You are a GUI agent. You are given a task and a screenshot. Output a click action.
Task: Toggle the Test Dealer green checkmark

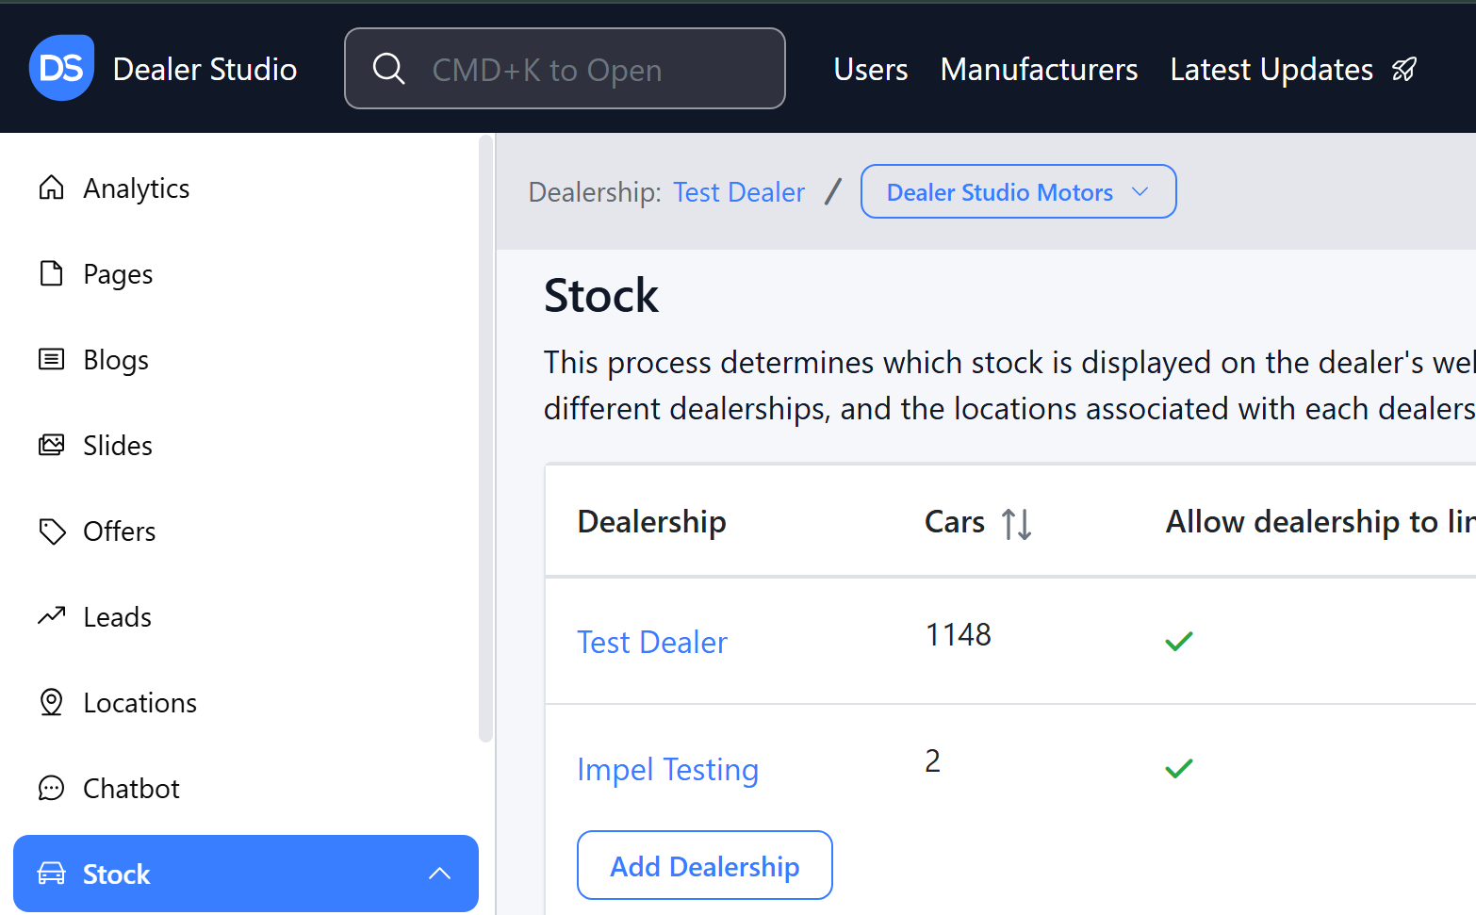pyautogui.click(x=1179, y=642)
